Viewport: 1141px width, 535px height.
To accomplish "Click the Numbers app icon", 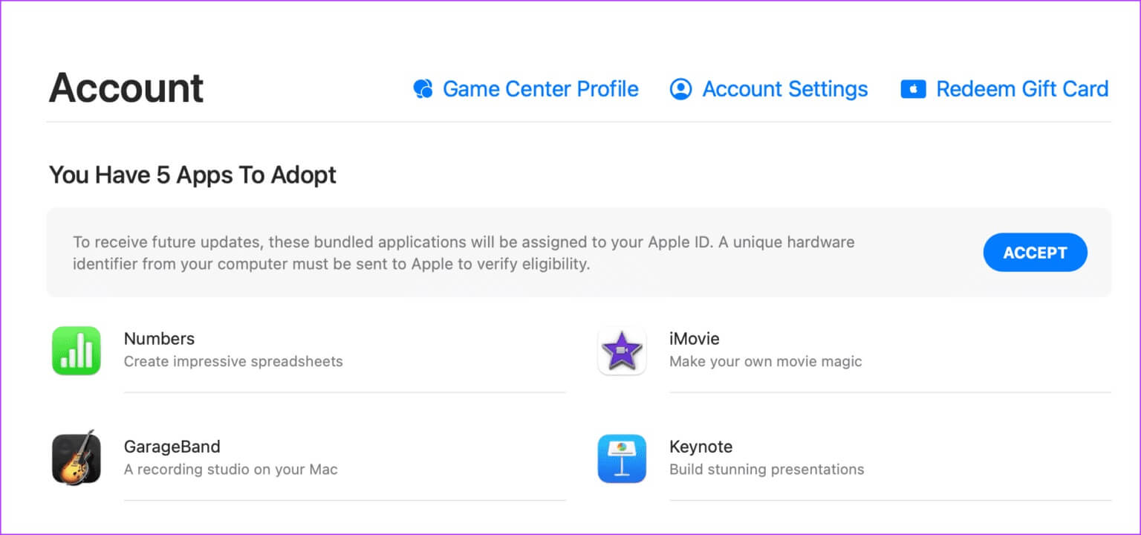I will tap(77, 351).
